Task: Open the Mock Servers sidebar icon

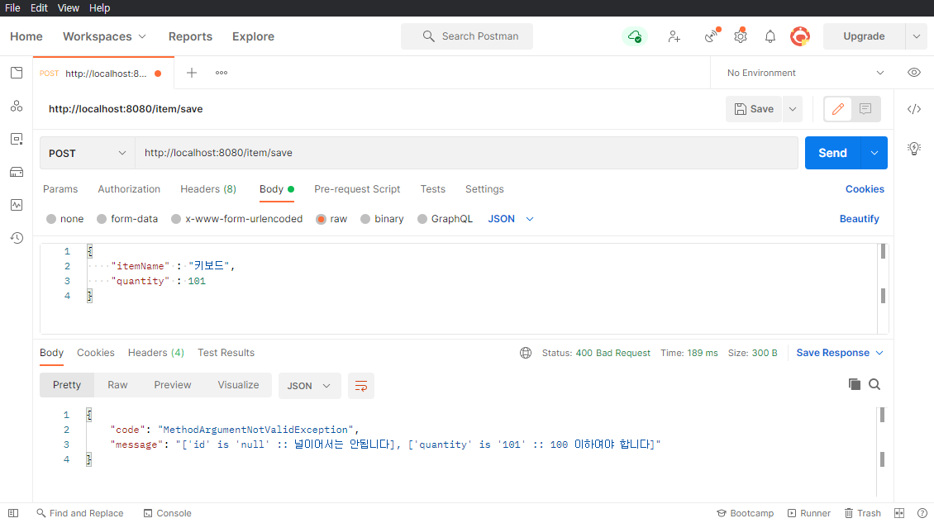Action: coord(17,172)
